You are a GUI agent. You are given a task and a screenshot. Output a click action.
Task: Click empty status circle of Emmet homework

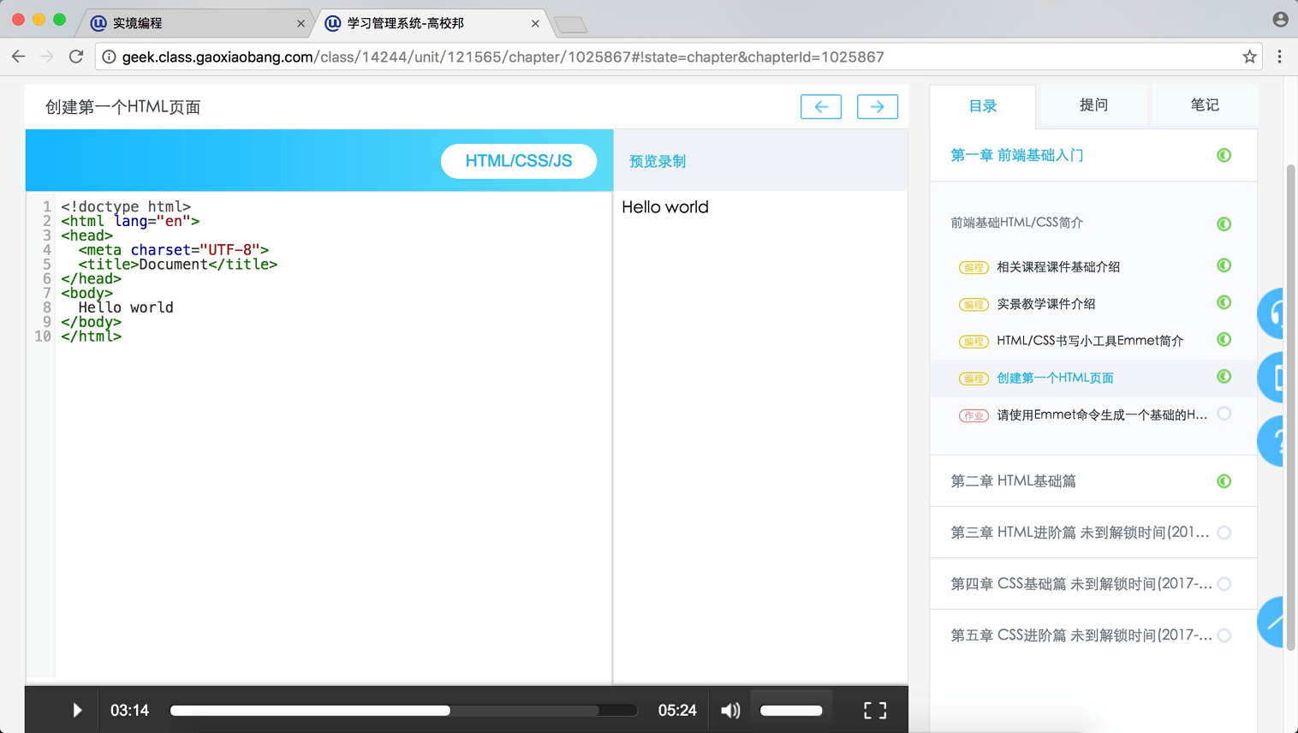click(x=1224, y=414)
